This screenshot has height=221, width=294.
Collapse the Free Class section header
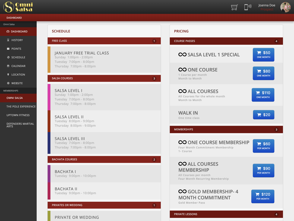104,41
